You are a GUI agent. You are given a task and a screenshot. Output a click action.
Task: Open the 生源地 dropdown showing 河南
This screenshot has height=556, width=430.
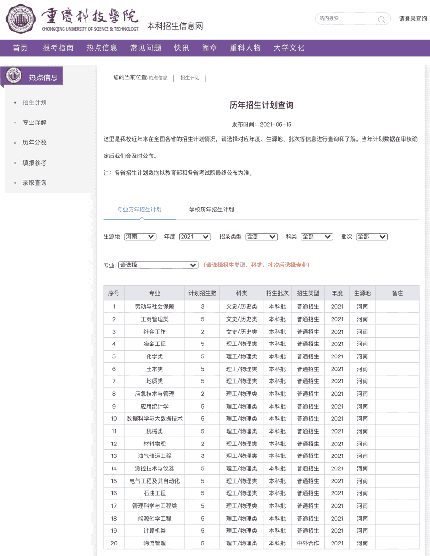140,237
